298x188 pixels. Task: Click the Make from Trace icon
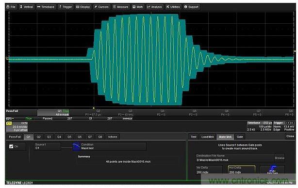tap(272, 170)
